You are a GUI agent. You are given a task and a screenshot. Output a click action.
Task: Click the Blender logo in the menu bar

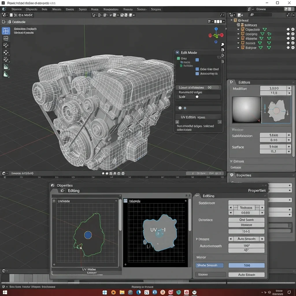4,9
